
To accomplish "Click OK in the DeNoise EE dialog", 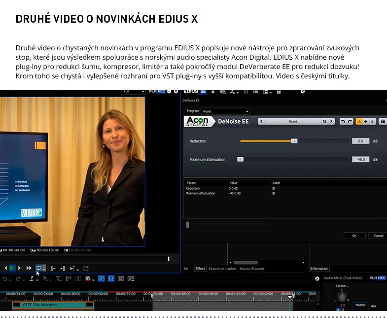I will coord(354,236).
